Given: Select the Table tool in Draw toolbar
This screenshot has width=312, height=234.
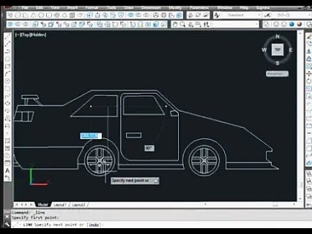Looking at the screenshot, I should pos(8,163).
